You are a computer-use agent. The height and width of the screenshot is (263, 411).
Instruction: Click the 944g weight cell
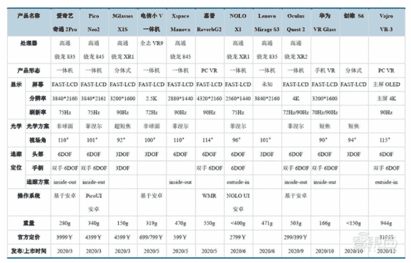pyautogui.click(x=387, y=223)
